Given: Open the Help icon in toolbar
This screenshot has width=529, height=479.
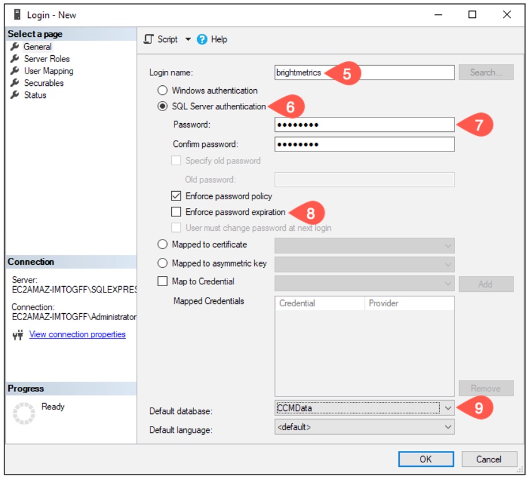Looking at the screenshot, I should coord(202,39).
